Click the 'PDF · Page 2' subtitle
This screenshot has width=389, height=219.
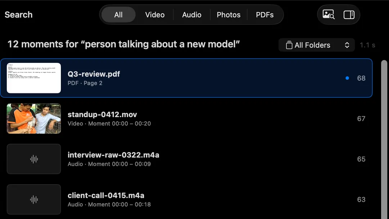[x=85, y=83]
